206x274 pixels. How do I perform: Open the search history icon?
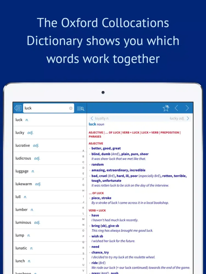pos(18,108)
